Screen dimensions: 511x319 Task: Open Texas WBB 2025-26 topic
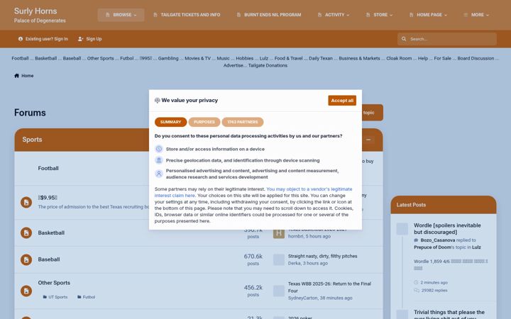[329, 287]
